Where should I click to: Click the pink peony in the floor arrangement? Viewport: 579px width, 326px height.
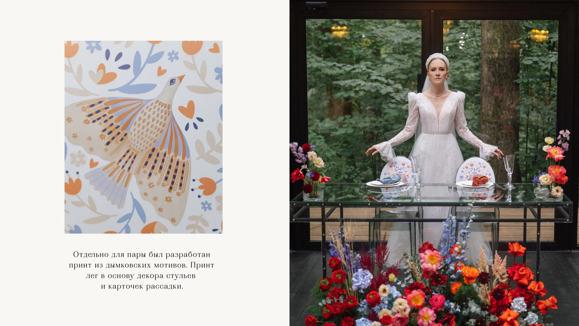click(x=430, y=261)
